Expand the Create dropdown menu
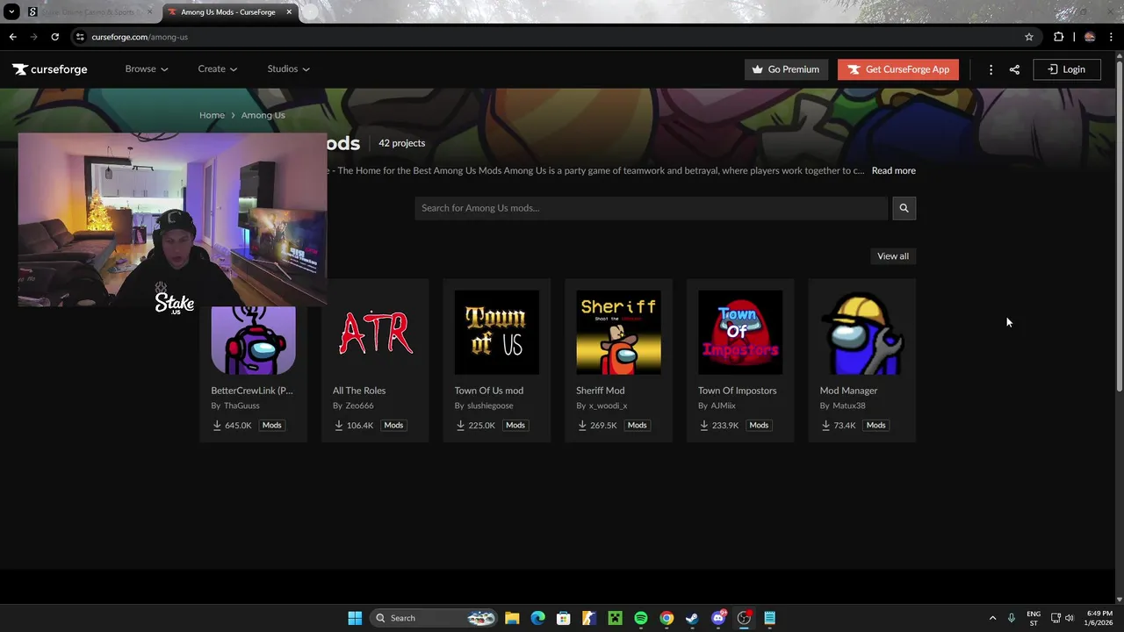 (217, 68)
